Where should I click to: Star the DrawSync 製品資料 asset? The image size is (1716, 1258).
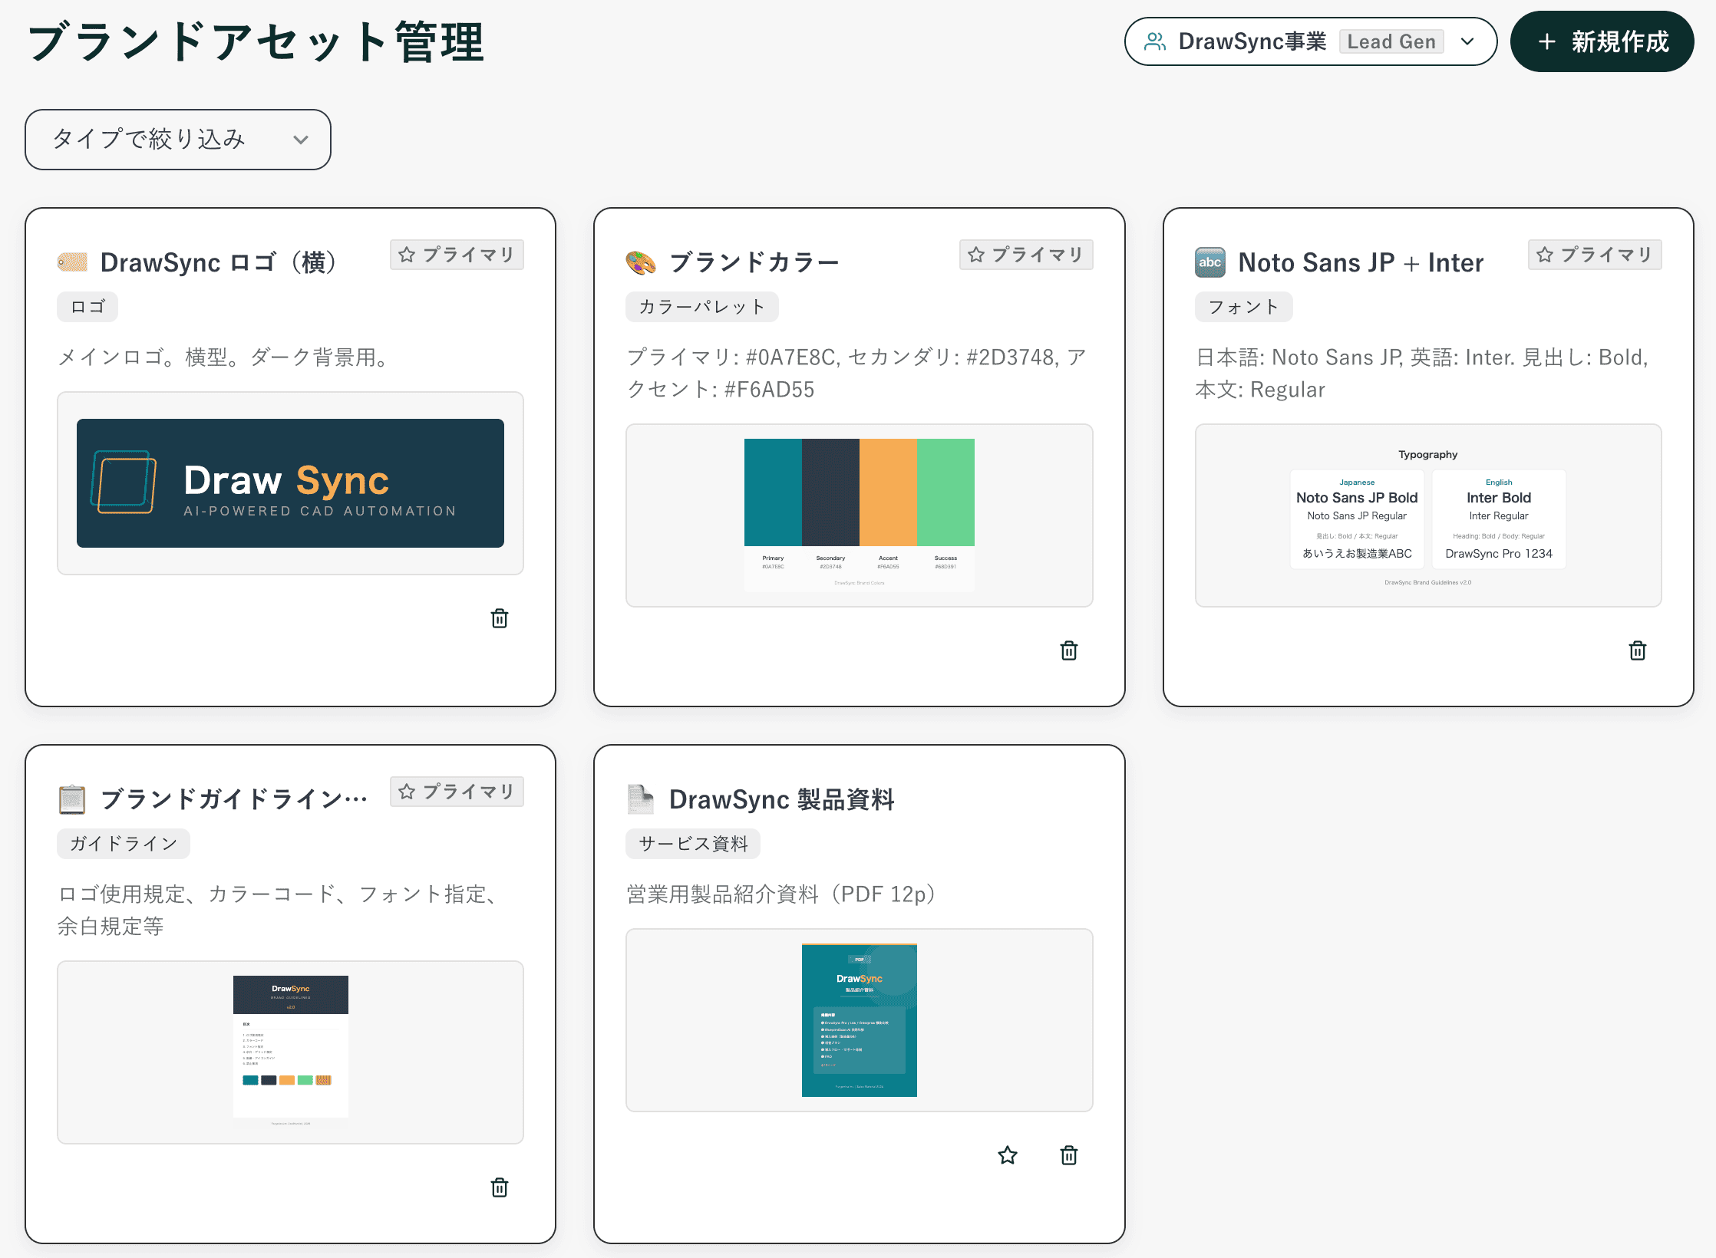tap(1008, 1156)
